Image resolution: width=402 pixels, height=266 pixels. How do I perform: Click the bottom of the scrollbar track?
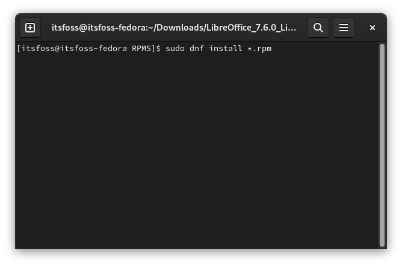pyautogui.click(x=382, y=243)
